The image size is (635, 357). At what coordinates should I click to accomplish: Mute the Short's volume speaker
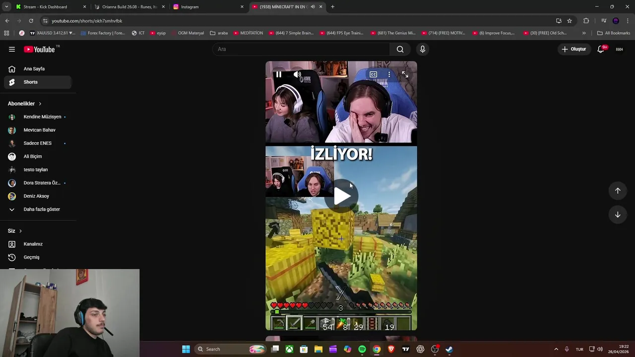(297, 74)
